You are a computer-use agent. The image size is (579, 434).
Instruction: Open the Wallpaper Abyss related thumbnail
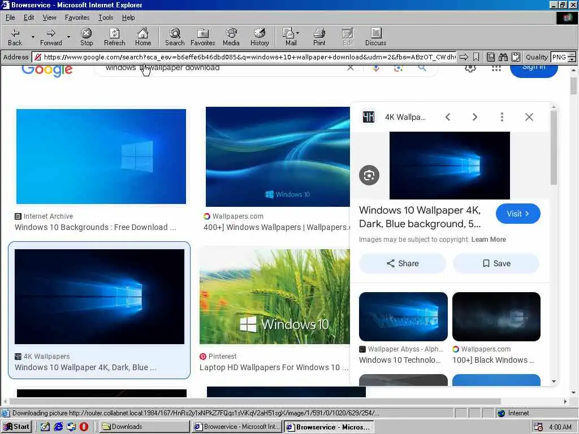(403, 316)
